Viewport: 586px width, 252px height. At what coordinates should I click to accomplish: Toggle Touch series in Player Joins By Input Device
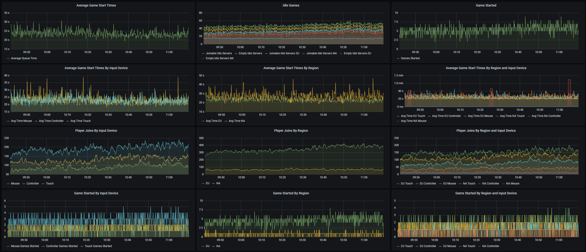pos(50,184)
